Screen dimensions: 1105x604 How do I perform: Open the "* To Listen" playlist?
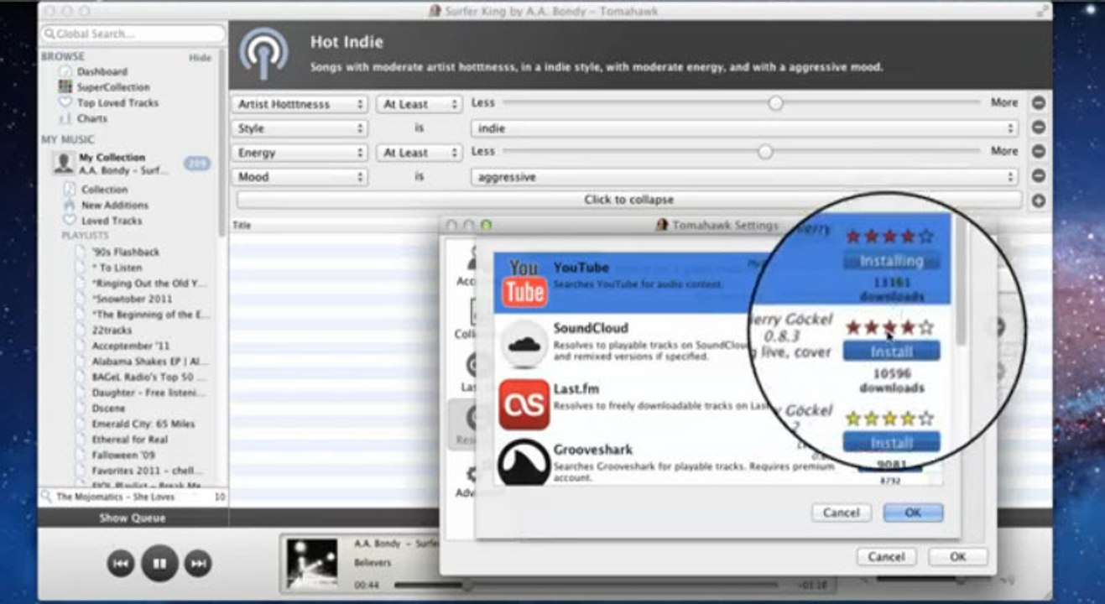click(117, 268)
